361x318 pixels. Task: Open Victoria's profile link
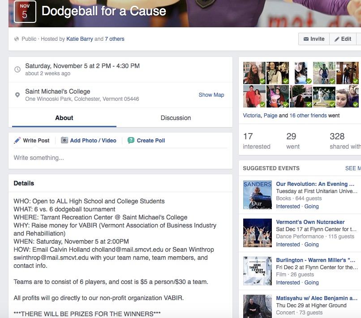pos(252,116)
